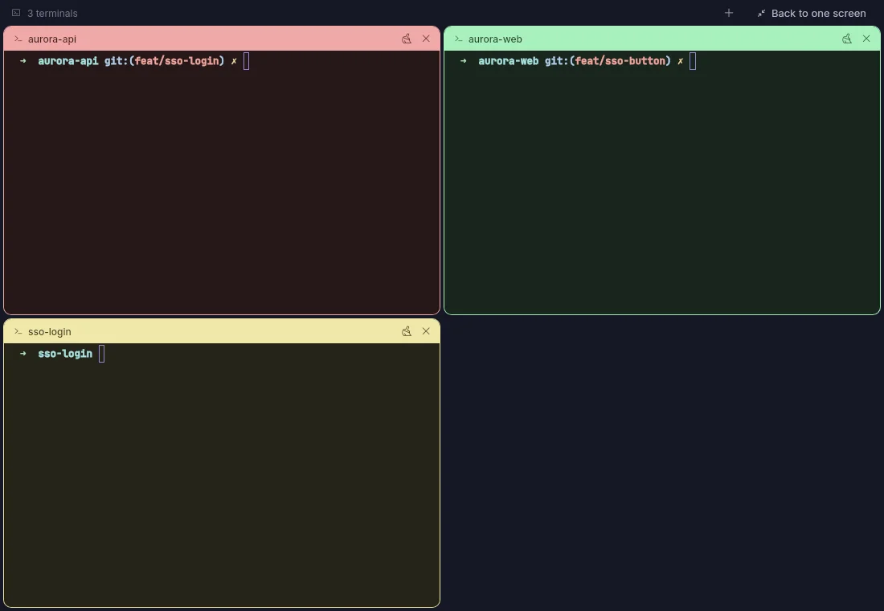The height and width of the screenshot is (611, 884).
Task: Click the prompt icon in aurora-api header
Action: tap(18, 39)
